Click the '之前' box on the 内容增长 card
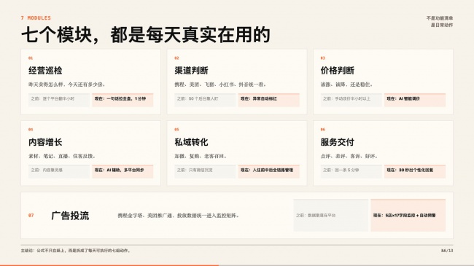474x266 pixels. 59,171
